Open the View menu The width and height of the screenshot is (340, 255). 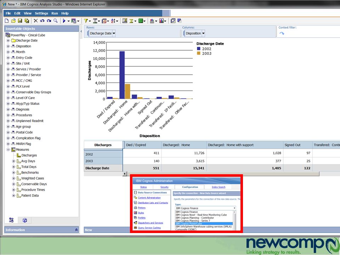pyautogui.click(x=28, y=13)
